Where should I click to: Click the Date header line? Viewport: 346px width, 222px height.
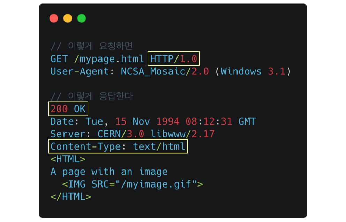click(153, 121)
